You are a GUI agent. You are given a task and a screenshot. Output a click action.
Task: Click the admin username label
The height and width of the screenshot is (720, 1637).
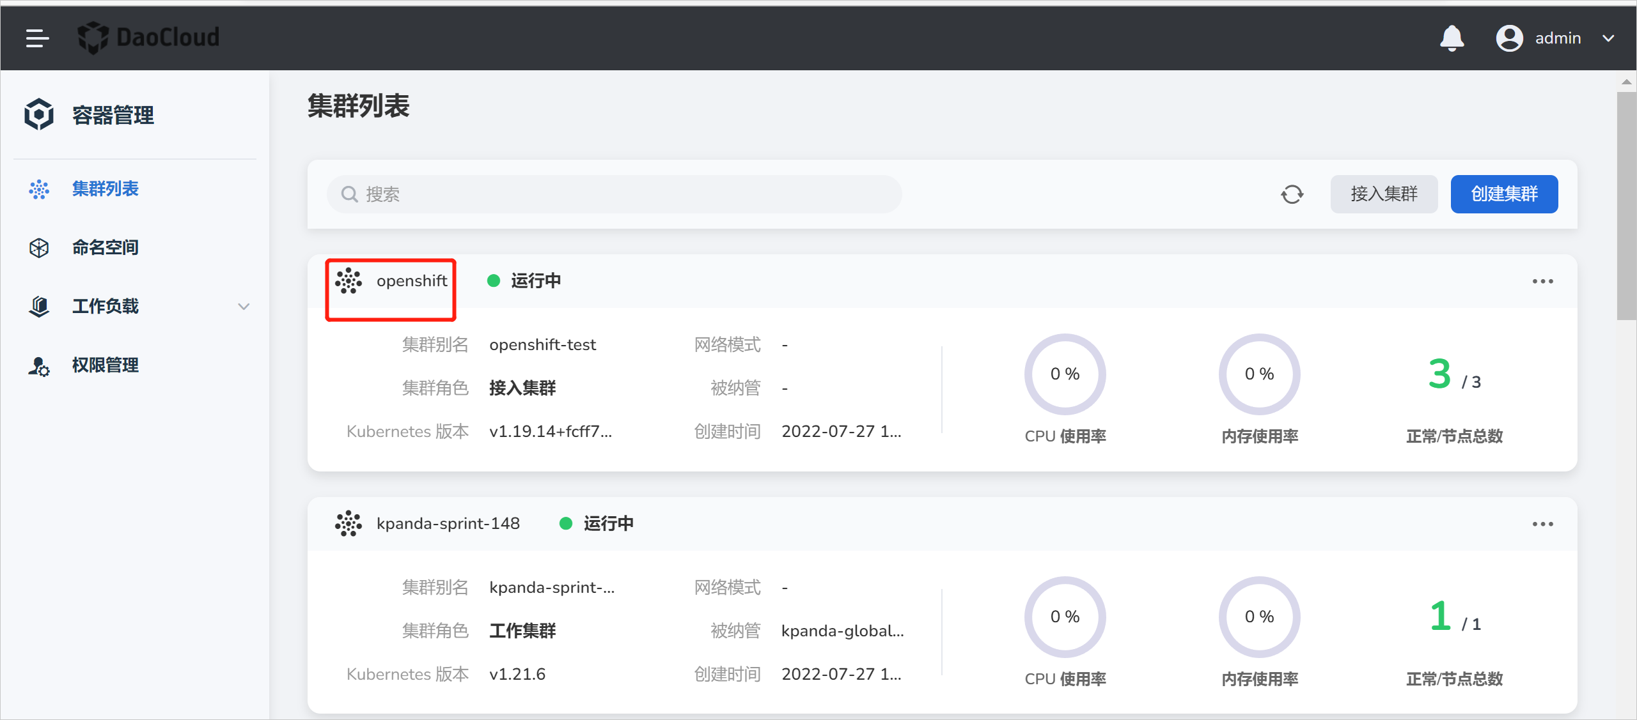tap(1558, 38)
